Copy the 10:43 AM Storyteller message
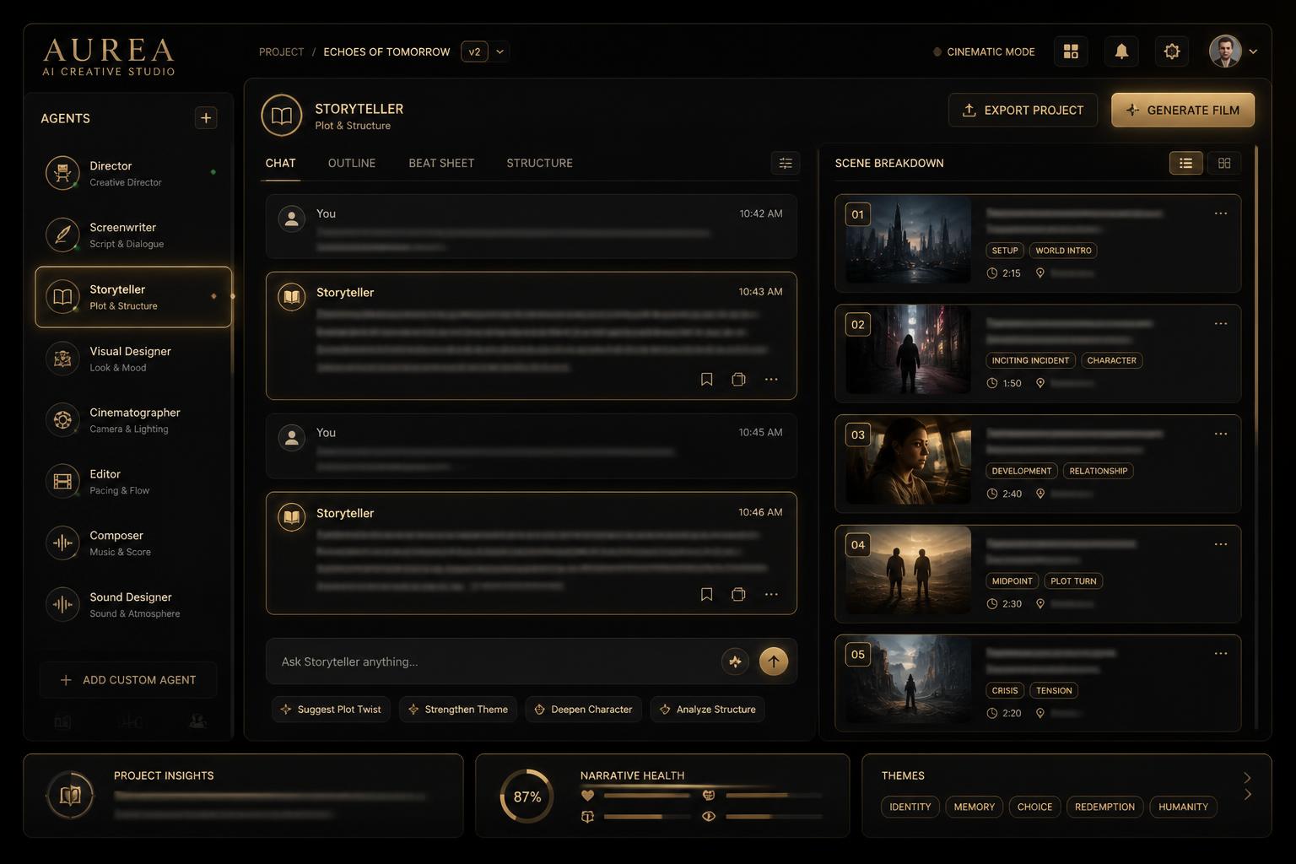Screen dimensions: 1296x864 [738, 380]
